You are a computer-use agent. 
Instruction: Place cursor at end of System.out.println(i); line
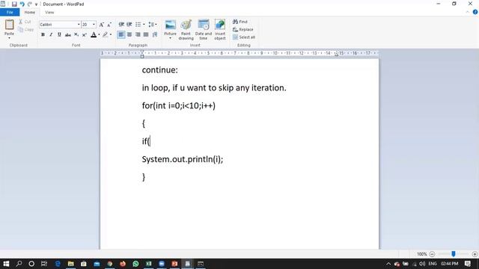(224, 159)
